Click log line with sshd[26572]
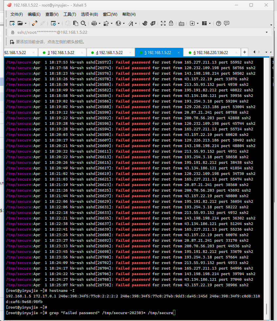Screen dimensions: 277x321 coord(130,62)
